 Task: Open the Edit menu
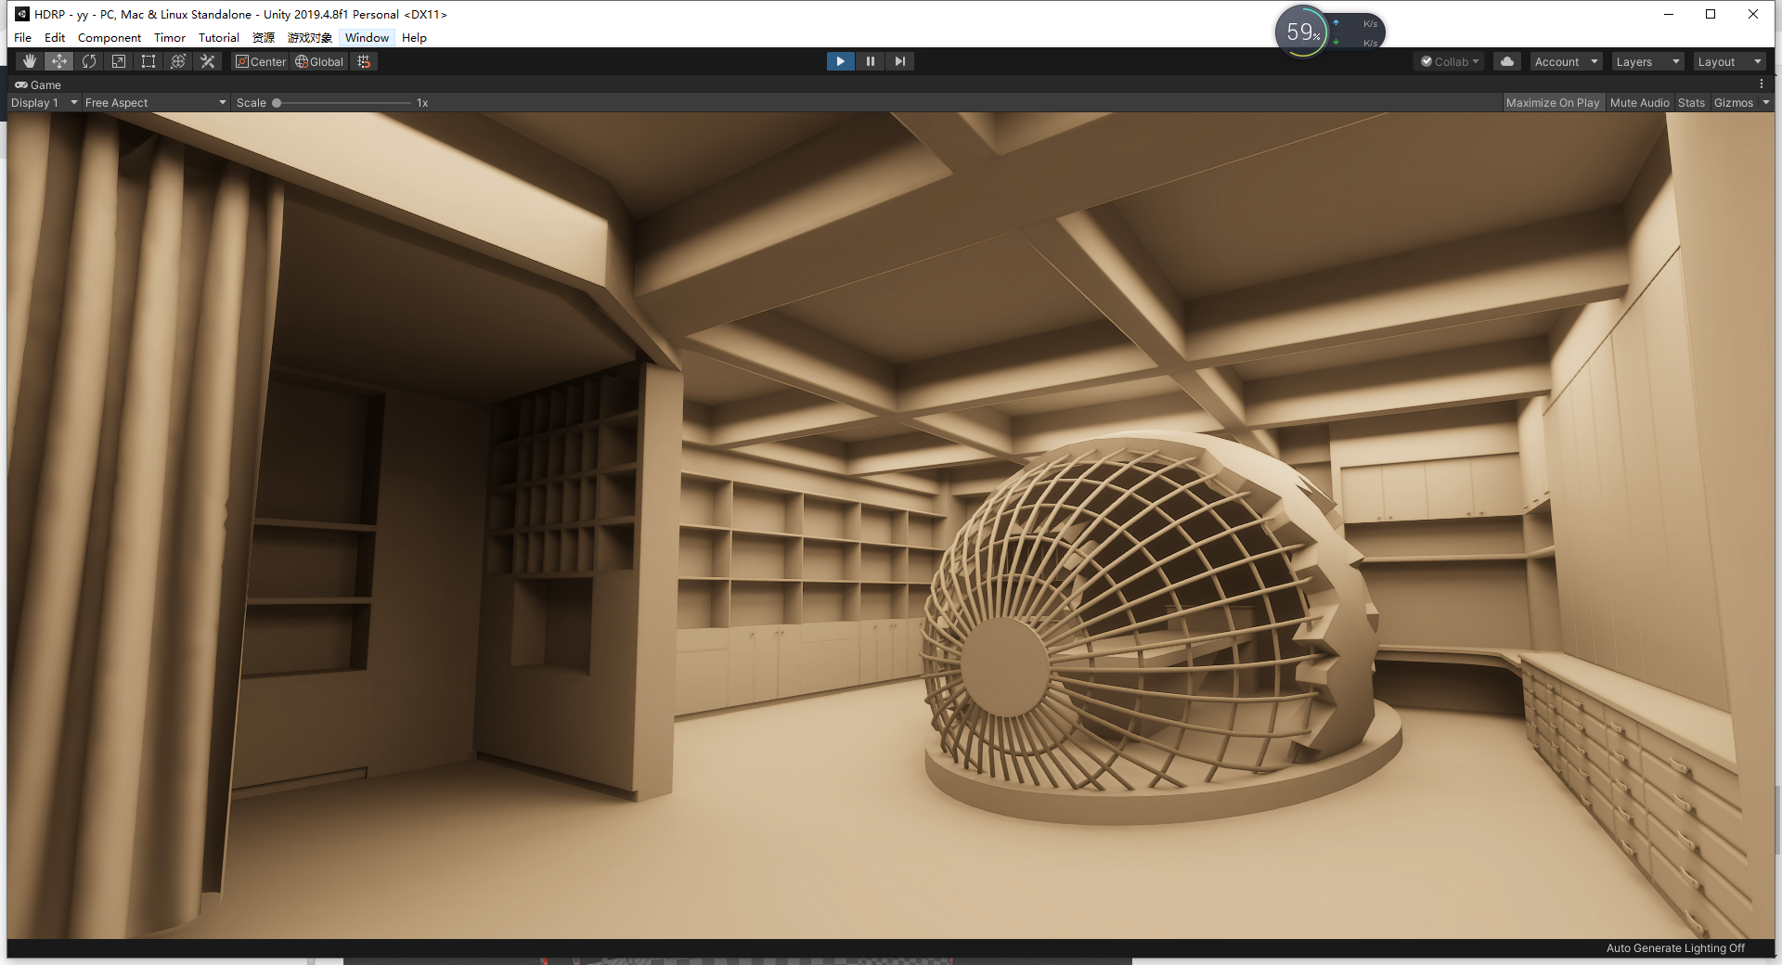coord(55,37)
